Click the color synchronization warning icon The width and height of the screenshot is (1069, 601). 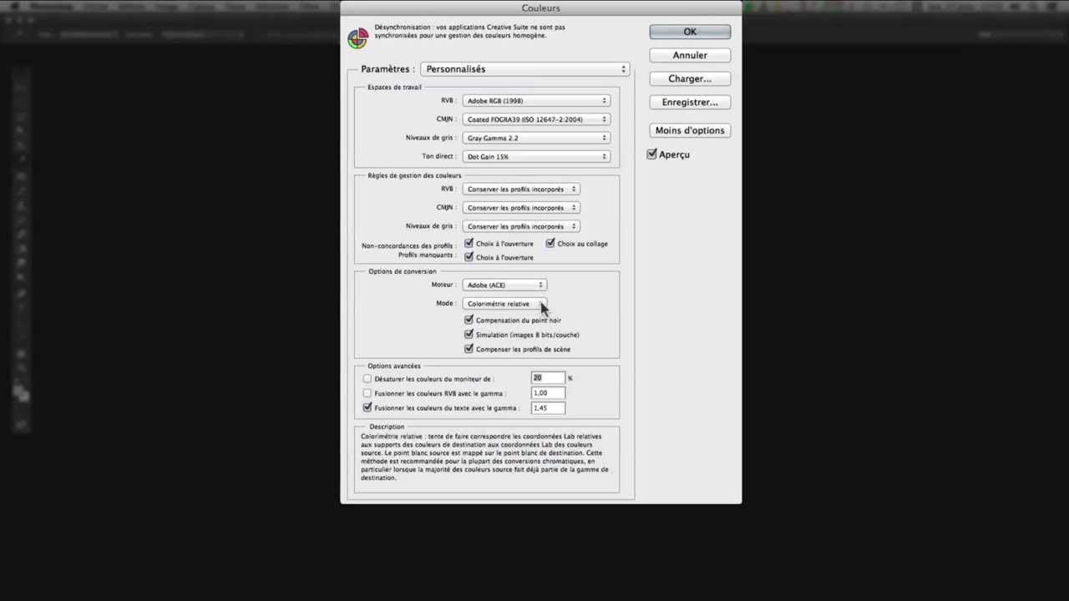click(357, 38)
